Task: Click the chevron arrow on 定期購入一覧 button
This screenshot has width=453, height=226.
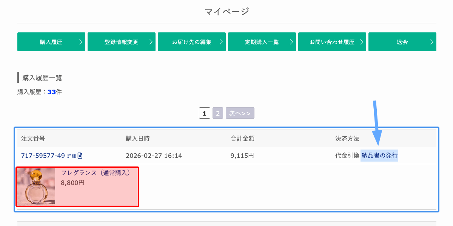Action: pyautogui.click(x=291, y=42)
